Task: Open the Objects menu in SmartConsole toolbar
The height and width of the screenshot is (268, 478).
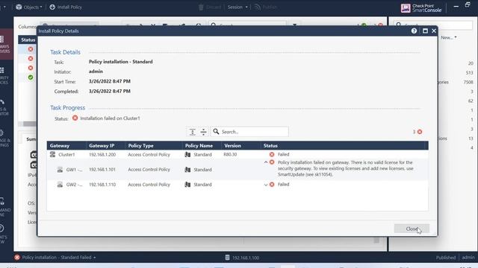Action: [x=29, y=7]
